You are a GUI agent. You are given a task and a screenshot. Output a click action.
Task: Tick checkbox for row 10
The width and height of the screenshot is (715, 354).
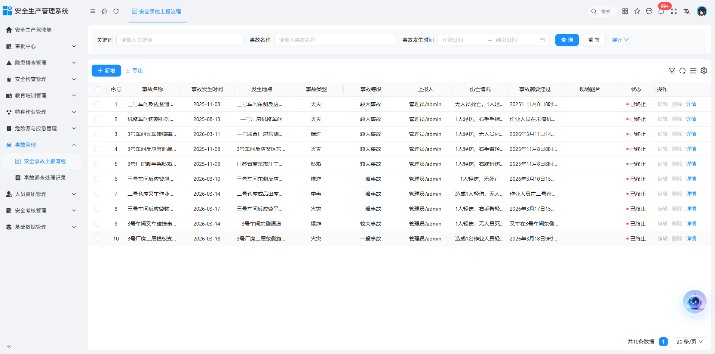[97, 239]
